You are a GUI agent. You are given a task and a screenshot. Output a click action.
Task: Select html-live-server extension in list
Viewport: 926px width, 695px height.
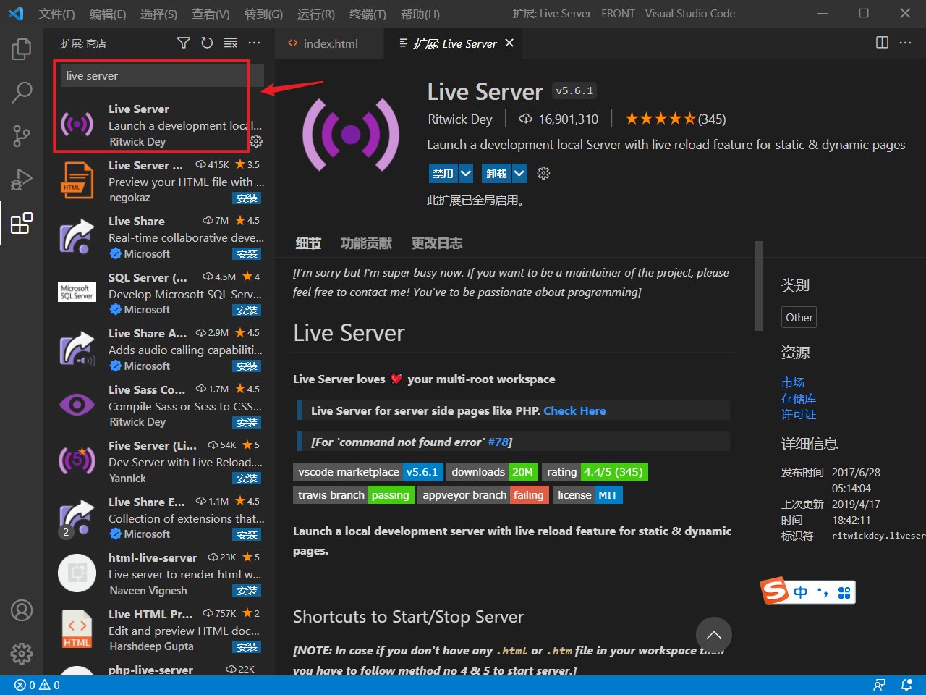(x=161, y=574)
